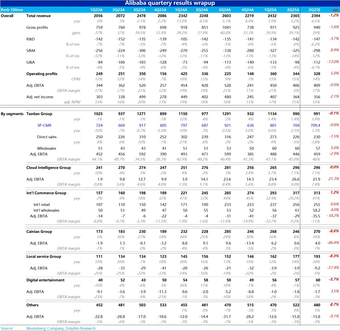Select the 'Int'l Commerce Group' label
Viewport: 340px width, 331px height.
pos(46,193)
